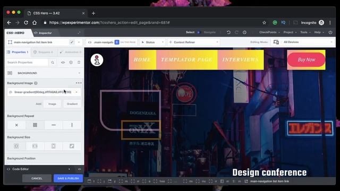Click the browser back arrow

pyautogui.click(x=9, y=23)
